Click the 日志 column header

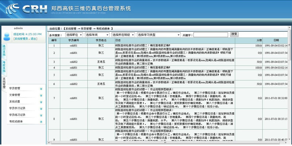(x=175, y=40)
